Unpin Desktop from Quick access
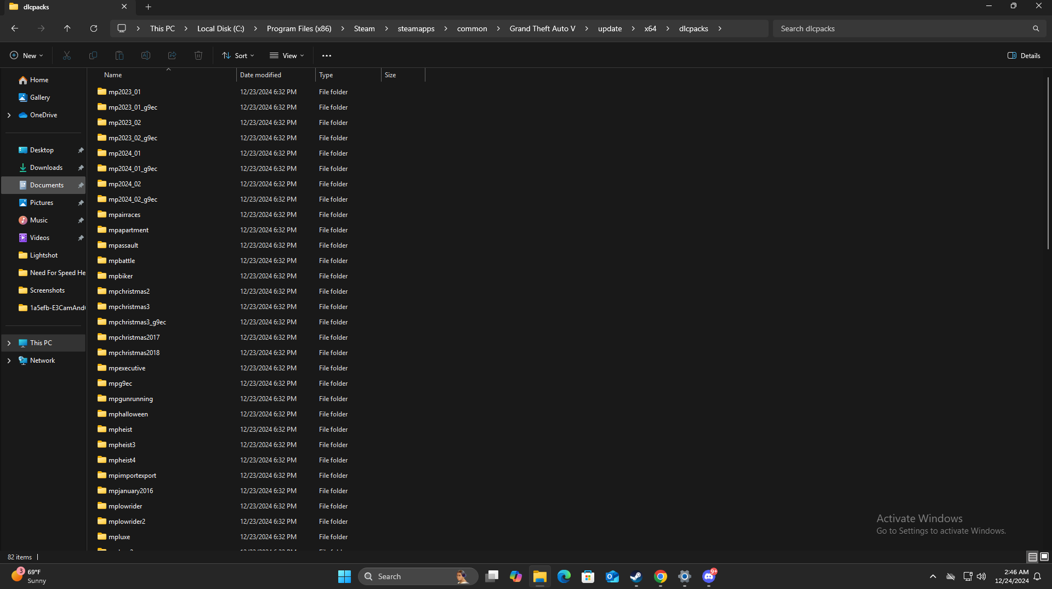This screenshot has height=589, width=1052. (81, 150)
